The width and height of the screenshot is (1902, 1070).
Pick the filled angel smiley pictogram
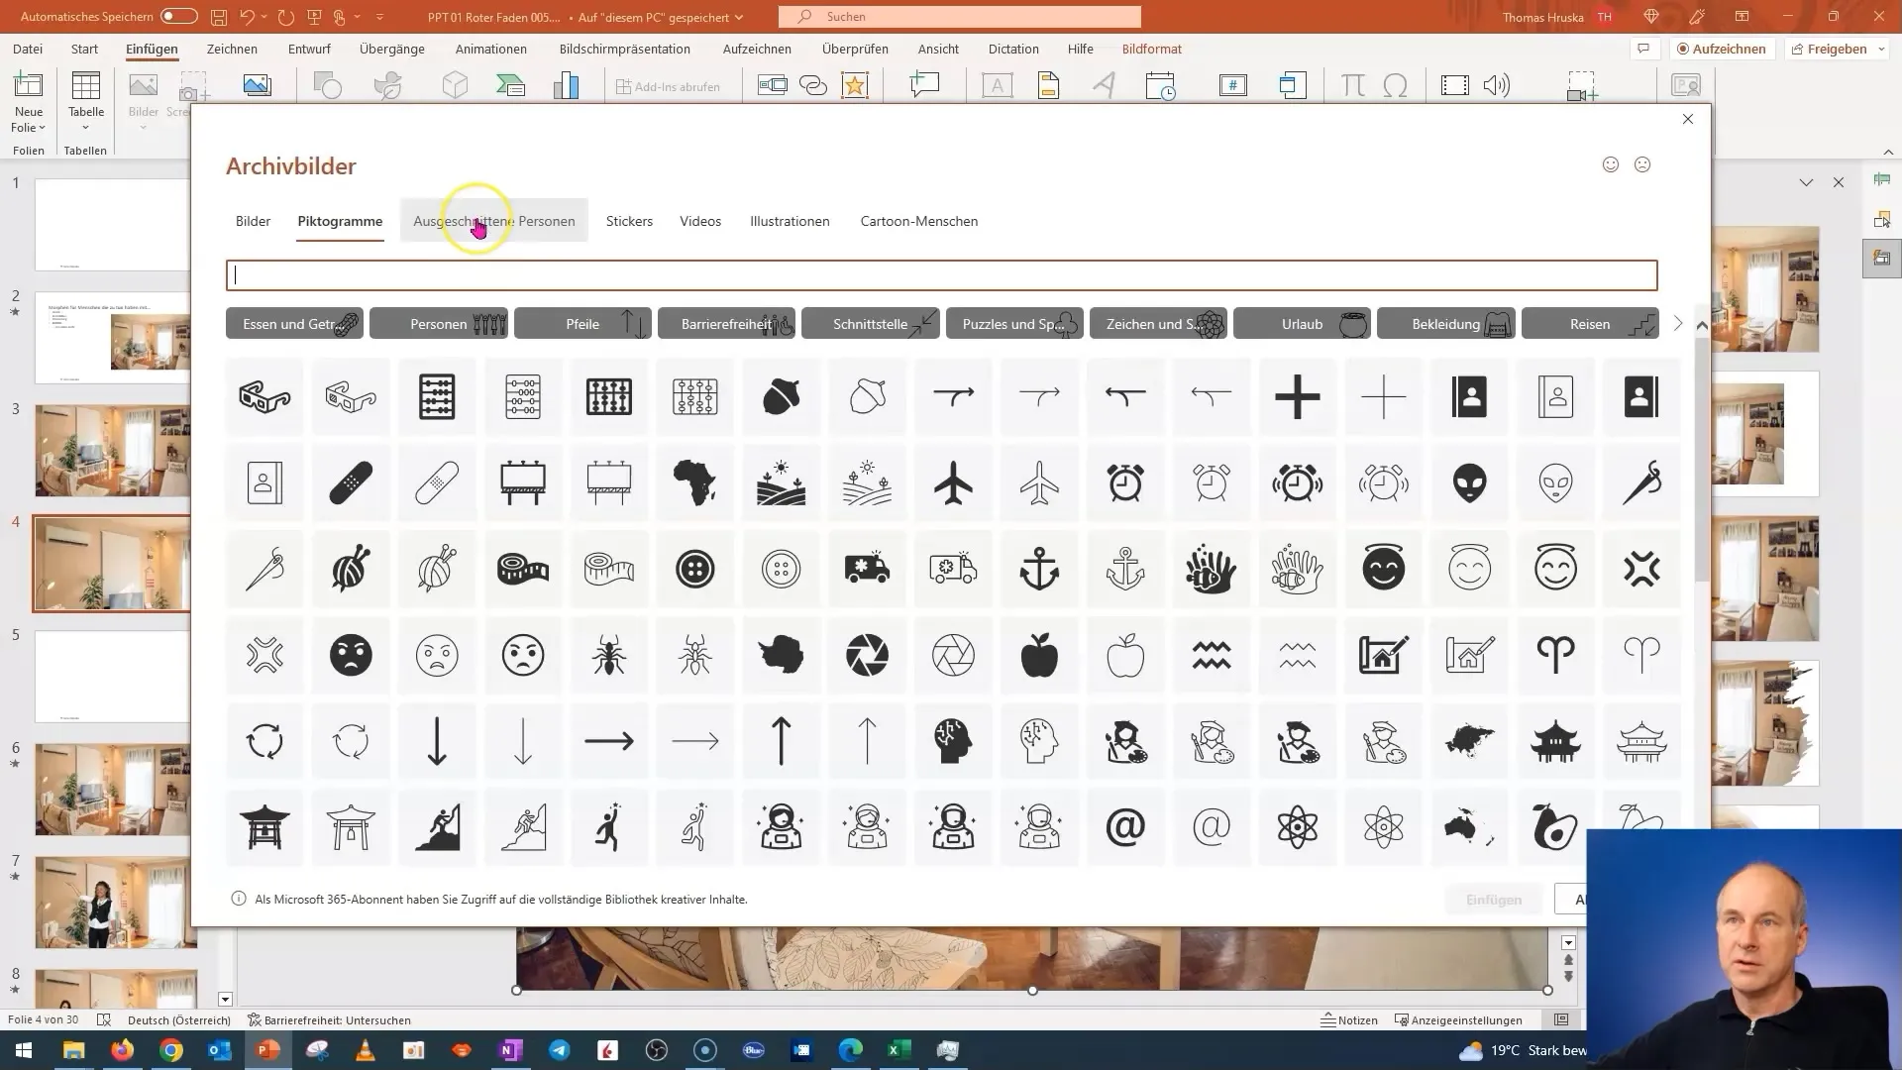1384,569
